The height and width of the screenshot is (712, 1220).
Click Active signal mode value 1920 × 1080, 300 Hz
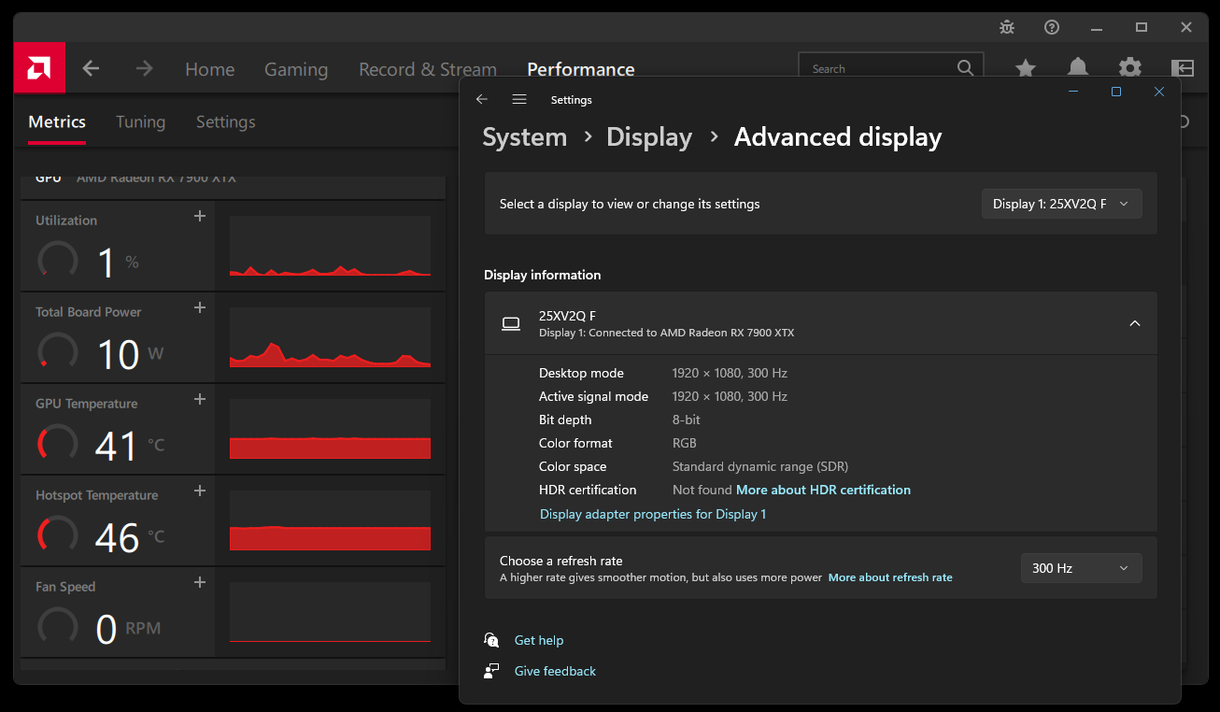730,396
